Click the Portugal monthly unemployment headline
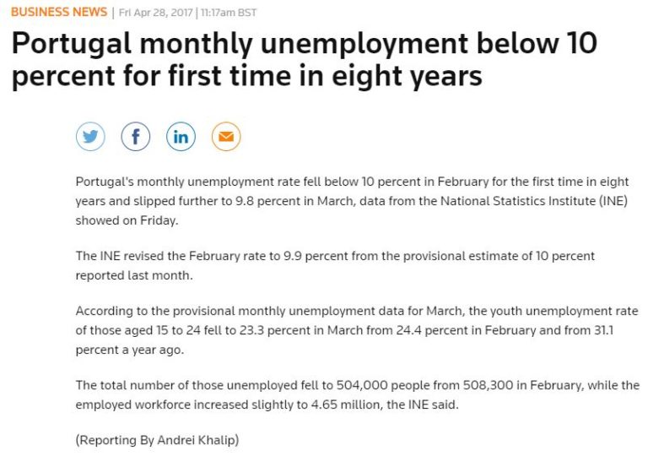This screenshot has width=648, height=467. click(x=304, y=59)
